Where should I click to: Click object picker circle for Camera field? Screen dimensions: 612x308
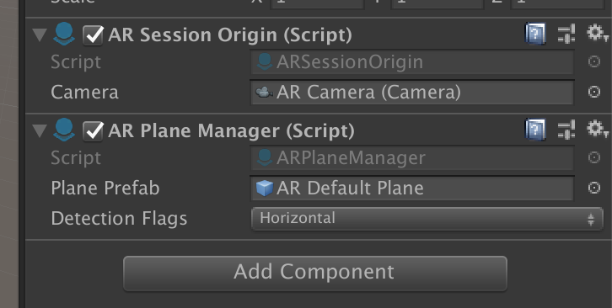click(593, 92)
